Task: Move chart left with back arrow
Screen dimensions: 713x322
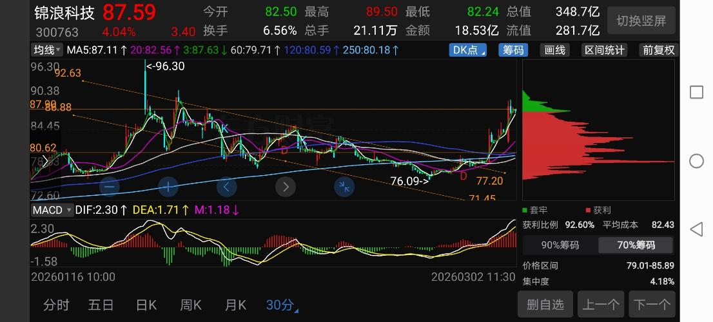Action: (x=226, y=187)
